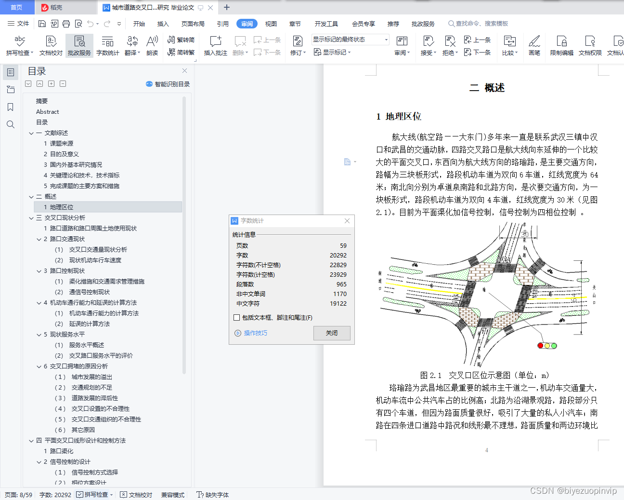Image resolution: width=624 pixels, height=500 pixels.
Task: Collapse the 2 路口交通现状 node
Action: tap(39, 239)
